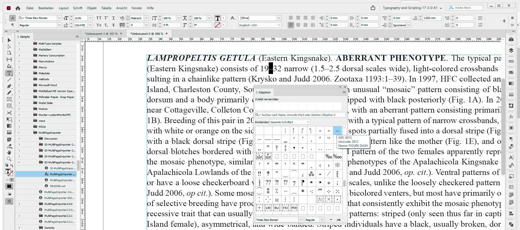
Task: Open the Bearbeiten menu
Action: coord(46,8)
